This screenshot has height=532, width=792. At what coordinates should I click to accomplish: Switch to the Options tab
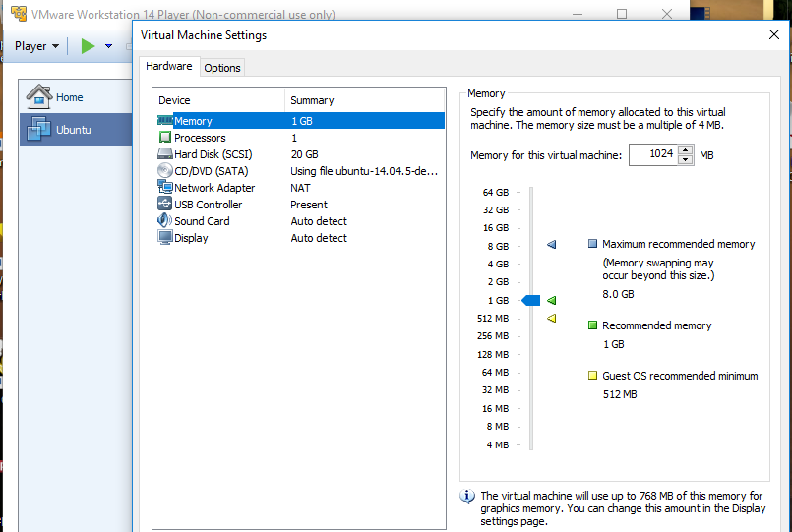pyautogui.click(x=222, y=68)
